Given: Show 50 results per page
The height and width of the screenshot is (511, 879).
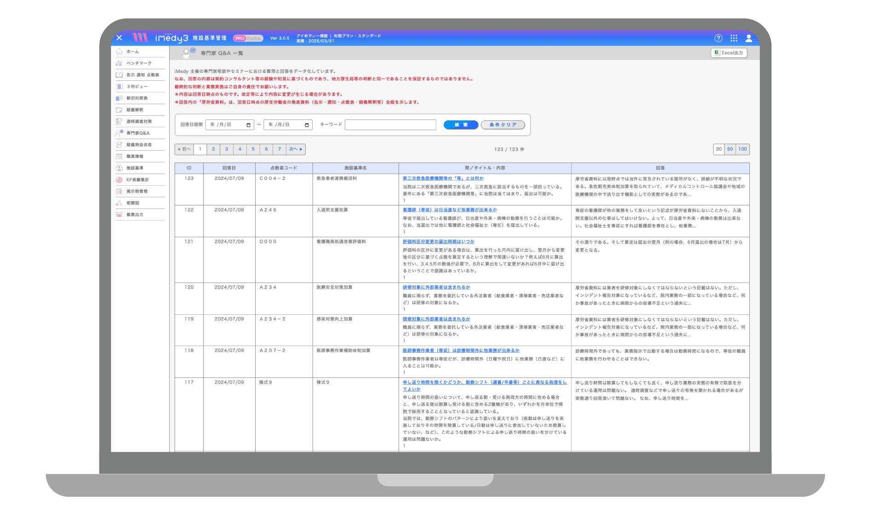Looking at the screenshot, I should click(730, 149).
